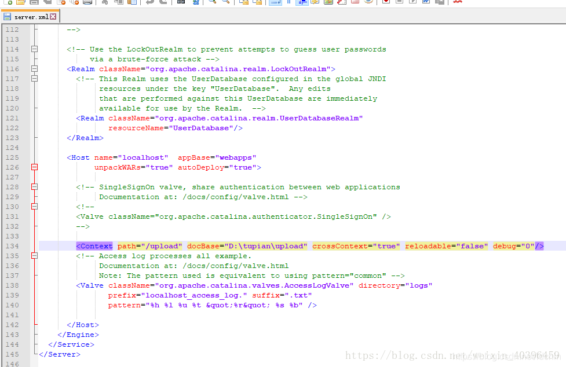
Task: Click the </Engine> closing tag
Action: coord(78,335)
